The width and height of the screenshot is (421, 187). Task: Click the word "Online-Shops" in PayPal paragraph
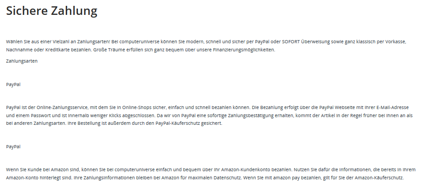click(137, 108)
